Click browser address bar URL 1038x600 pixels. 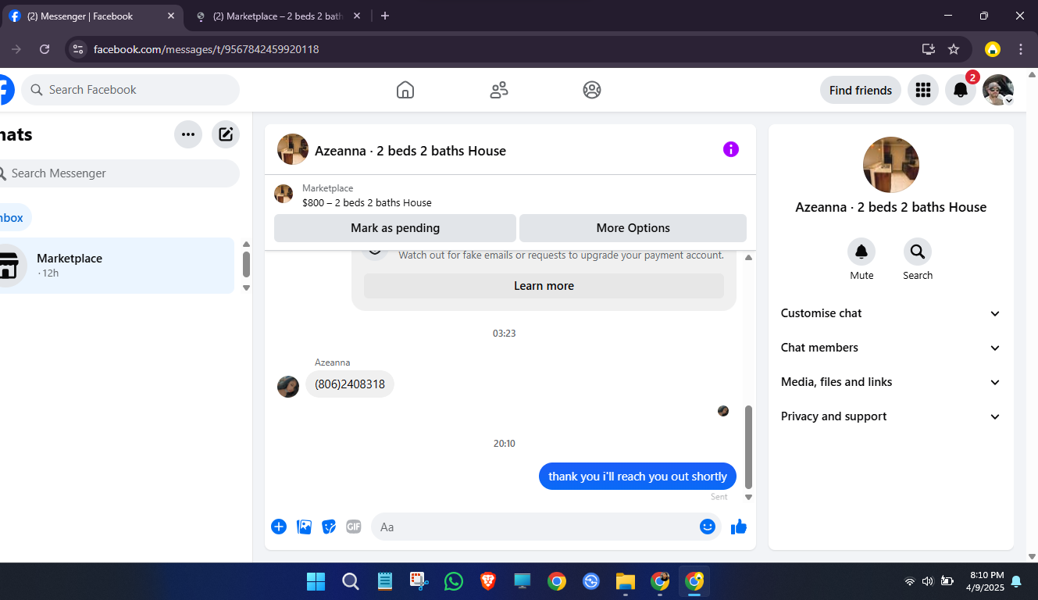coord(206,49)
